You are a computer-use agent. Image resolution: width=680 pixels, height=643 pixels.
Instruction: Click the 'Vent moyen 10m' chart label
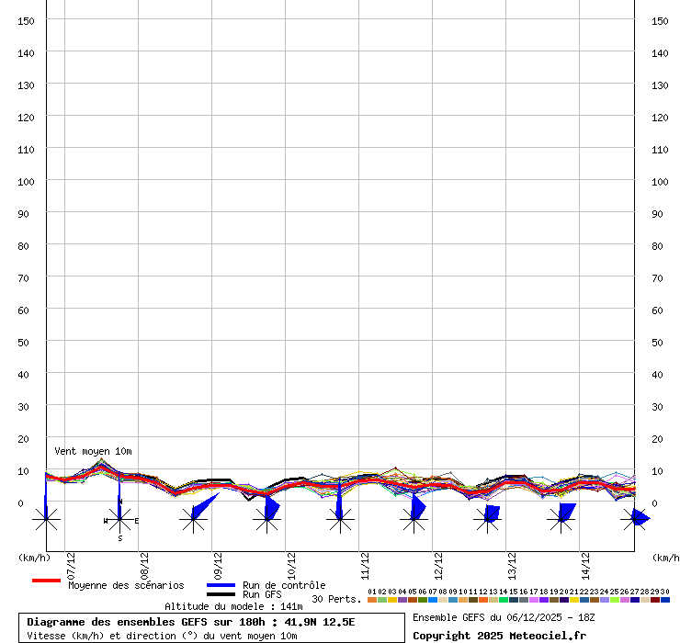pos(93,451)
